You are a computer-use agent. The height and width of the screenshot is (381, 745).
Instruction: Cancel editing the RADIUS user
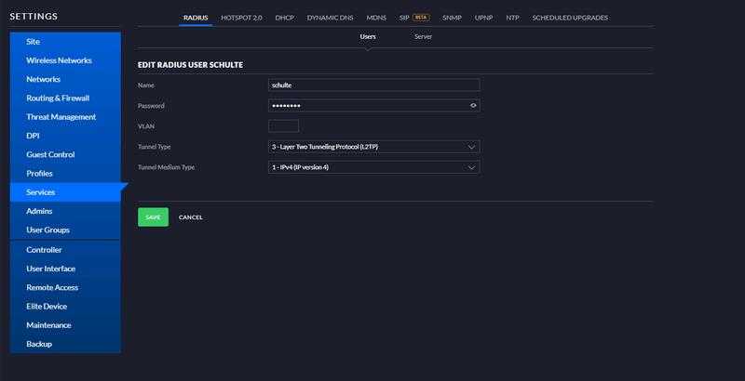point(191,217)
